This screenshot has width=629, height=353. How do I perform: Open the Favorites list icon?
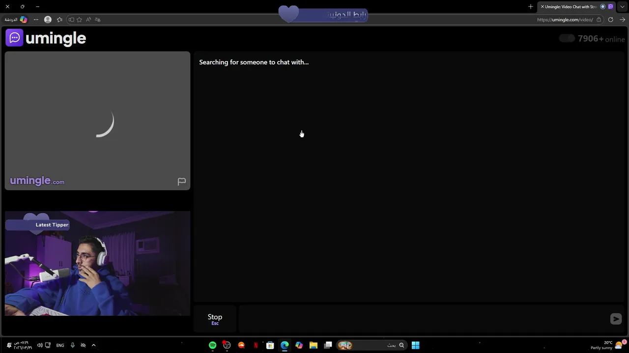coord(59,20)
